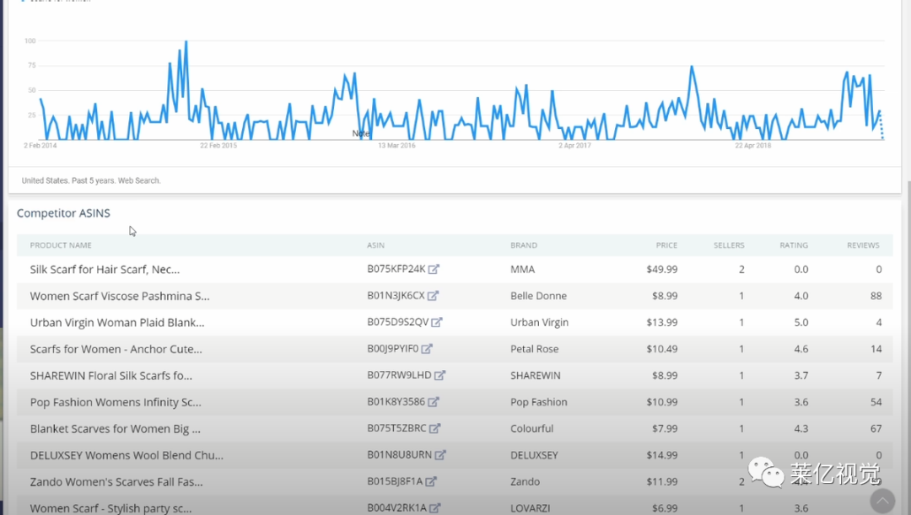Viewport: 911px width, 515px height.
Task: Click brand name Zando
Action: point(526,481)
